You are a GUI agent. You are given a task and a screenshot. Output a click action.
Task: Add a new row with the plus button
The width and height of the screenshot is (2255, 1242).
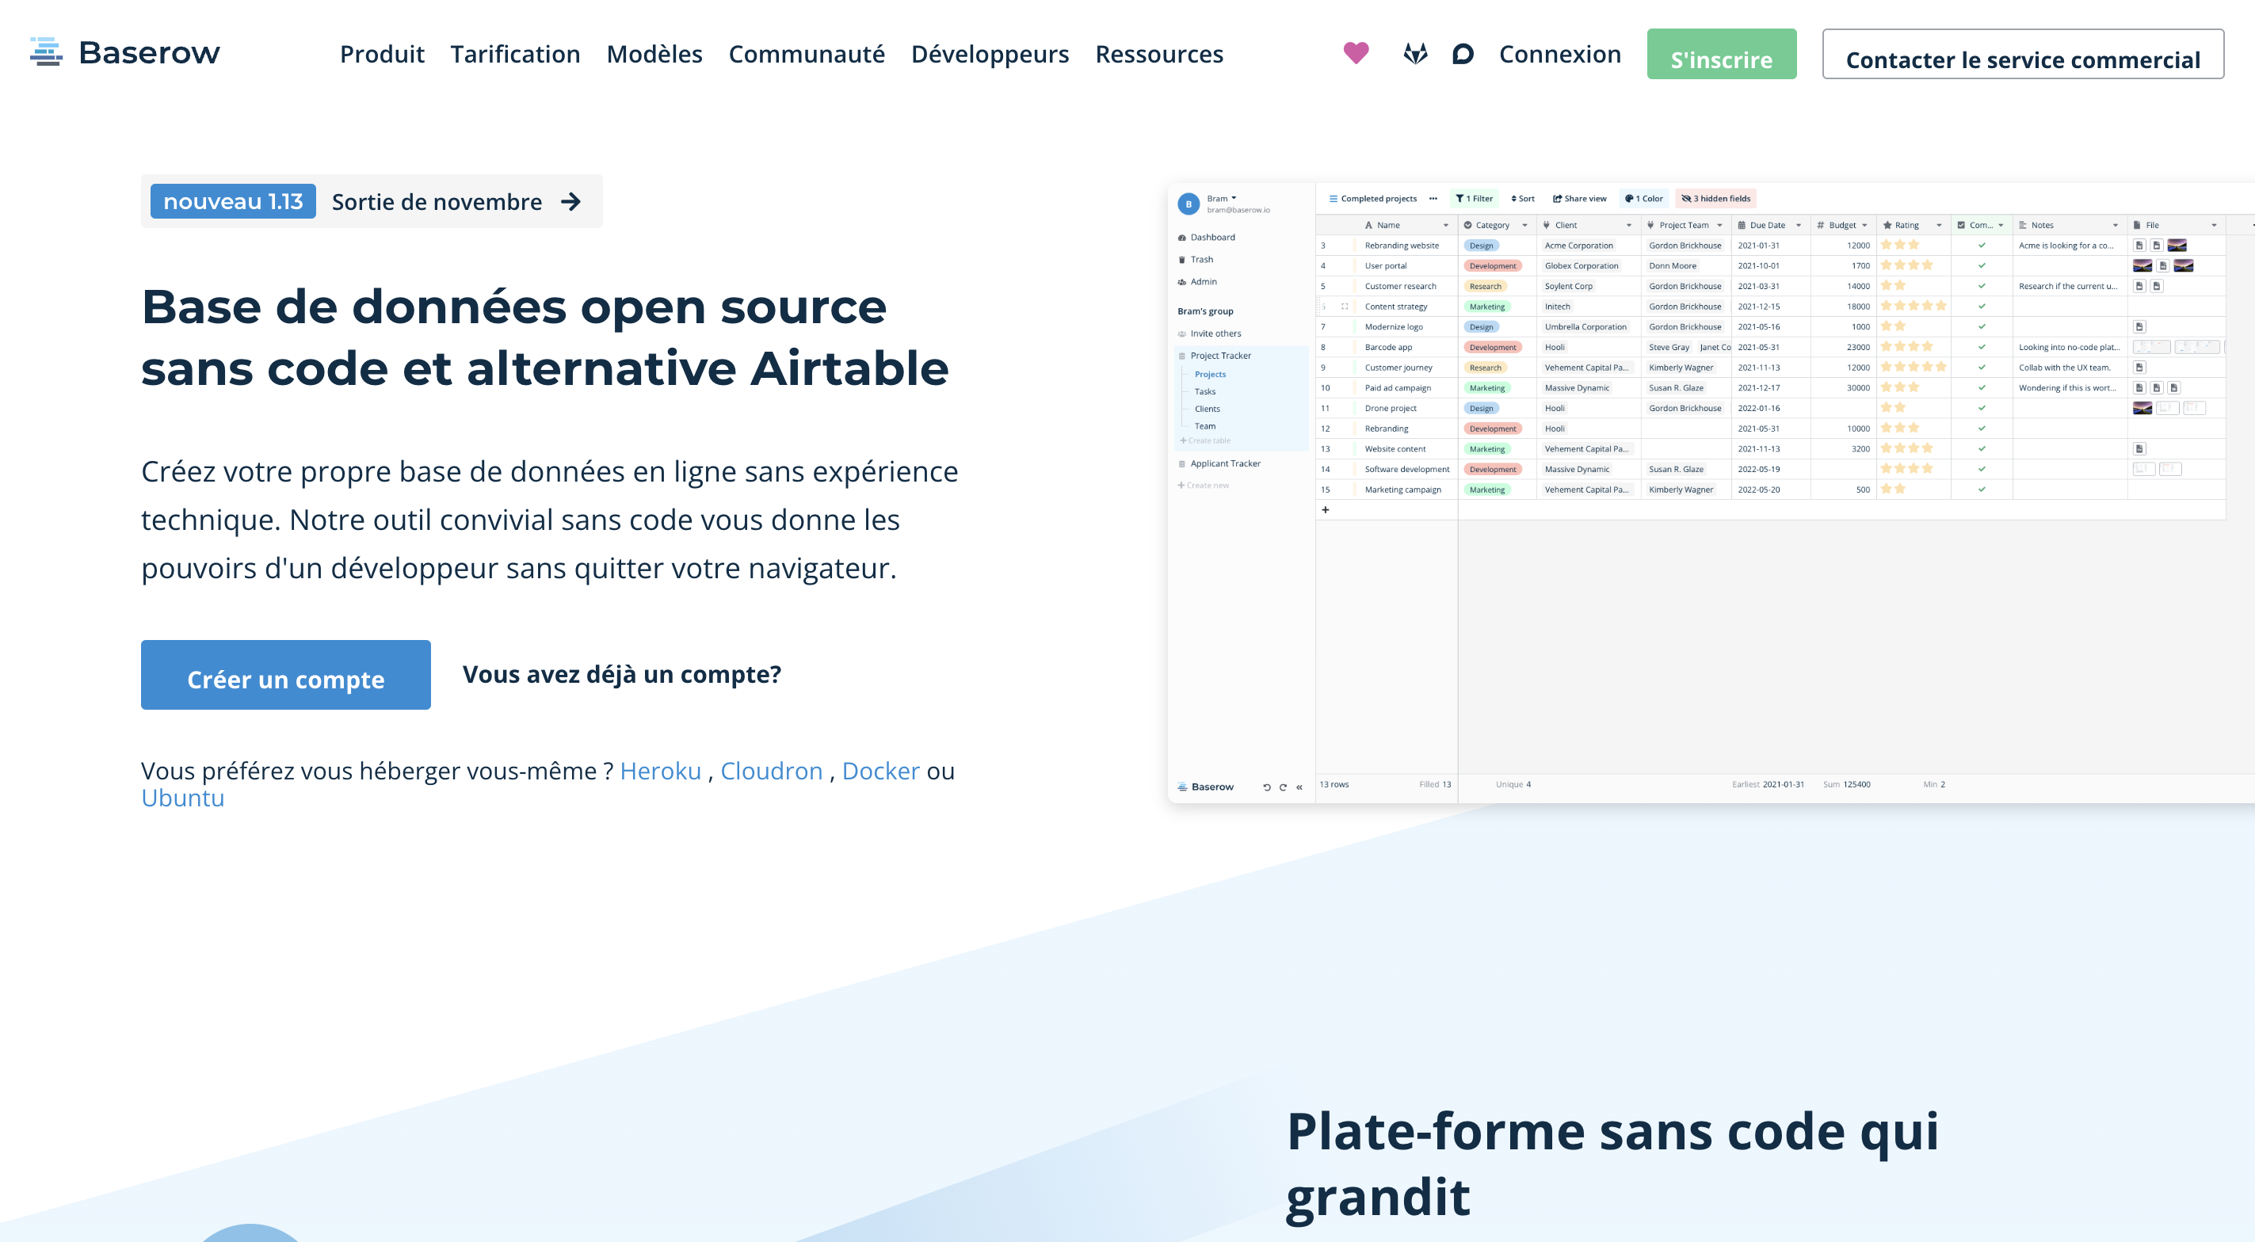tap(1326, 509)
